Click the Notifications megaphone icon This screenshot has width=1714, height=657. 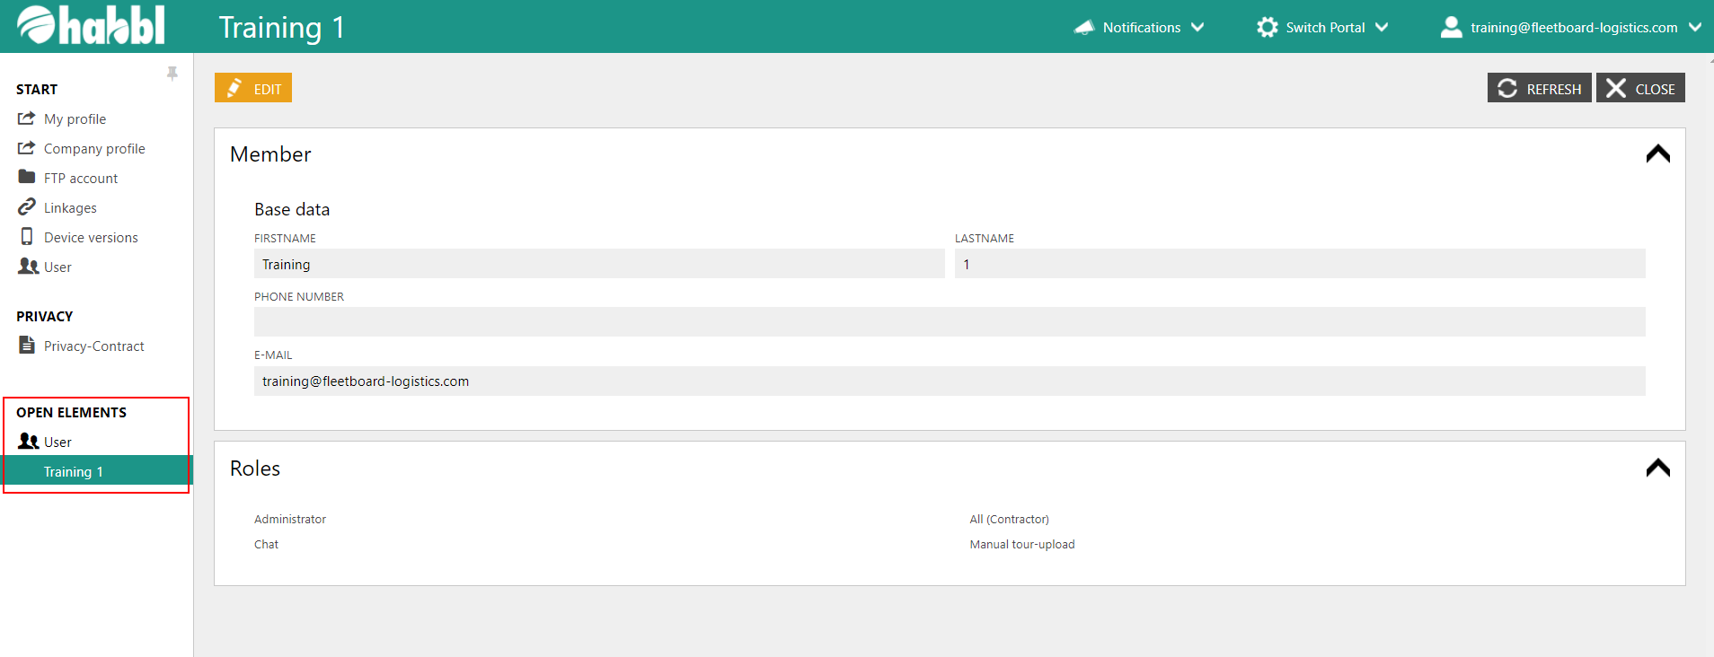point(1084,27)
